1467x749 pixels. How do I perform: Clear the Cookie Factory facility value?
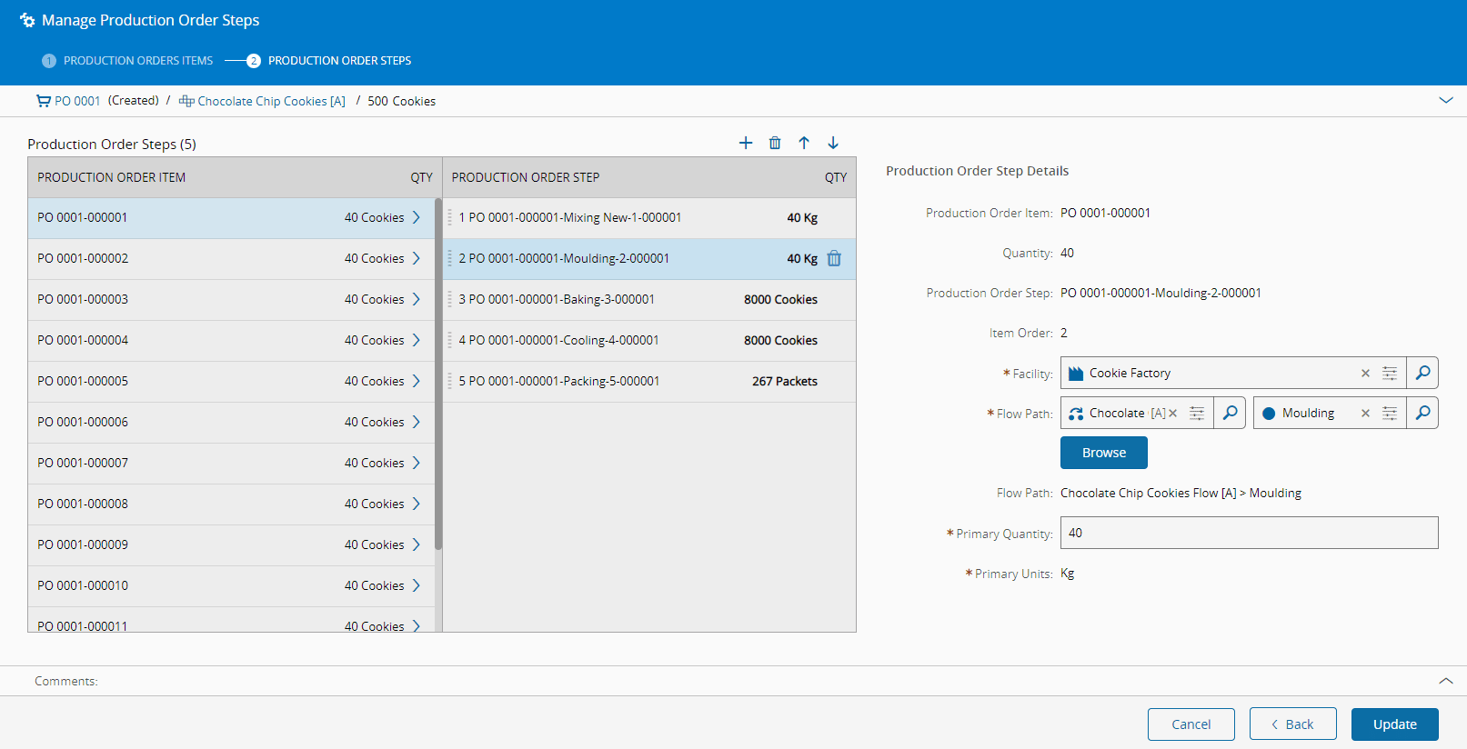click(1365, 374)
